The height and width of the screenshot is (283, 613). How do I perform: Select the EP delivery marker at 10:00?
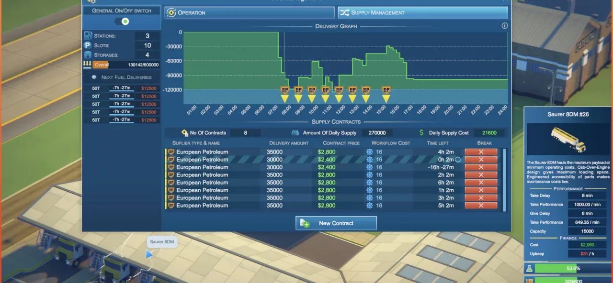312,95
